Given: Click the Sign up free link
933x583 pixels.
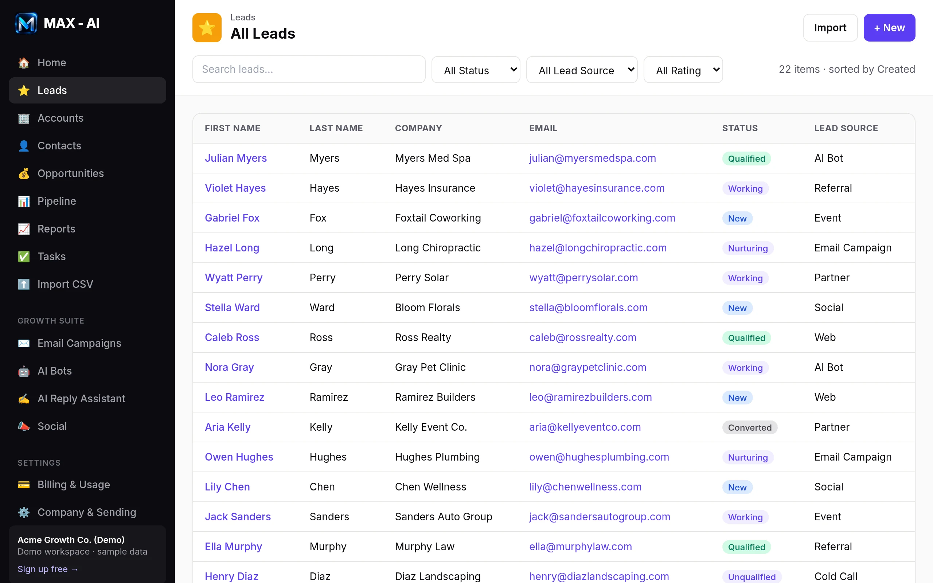Looking at the screenshot, I should click(x=48, y=569).
